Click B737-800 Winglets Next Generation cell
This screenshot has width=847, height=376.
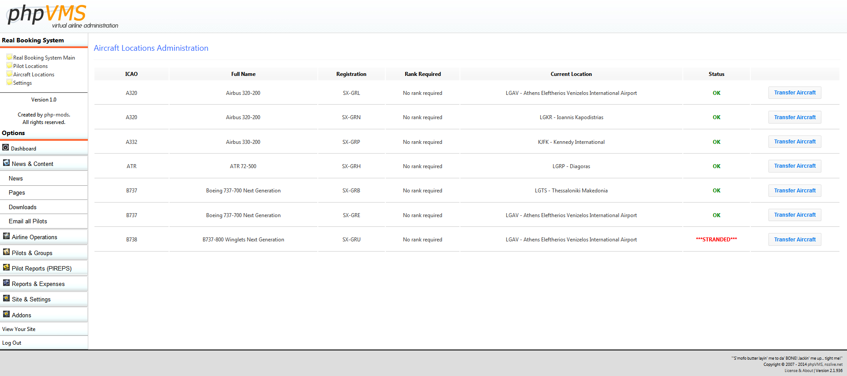click(x=243, y=240)
